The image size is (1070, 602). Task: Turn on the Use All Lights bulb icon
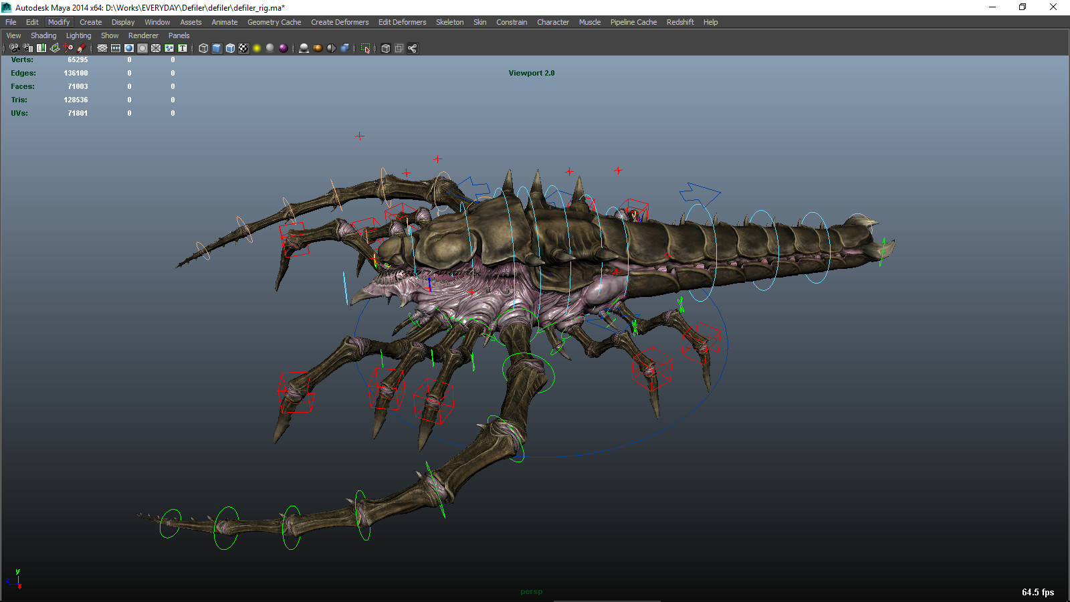pos(256,48)
